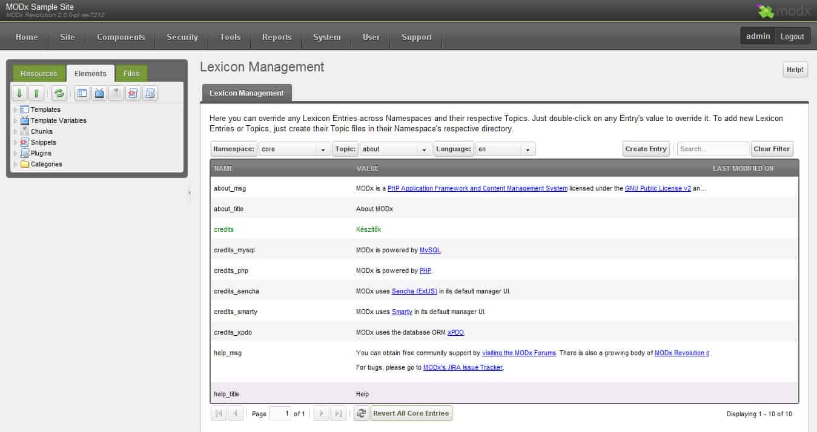This screenshot has width=817, height=432.
Task: Click the collapse all tree arrow icon
Action: click(x=36, y=93)
